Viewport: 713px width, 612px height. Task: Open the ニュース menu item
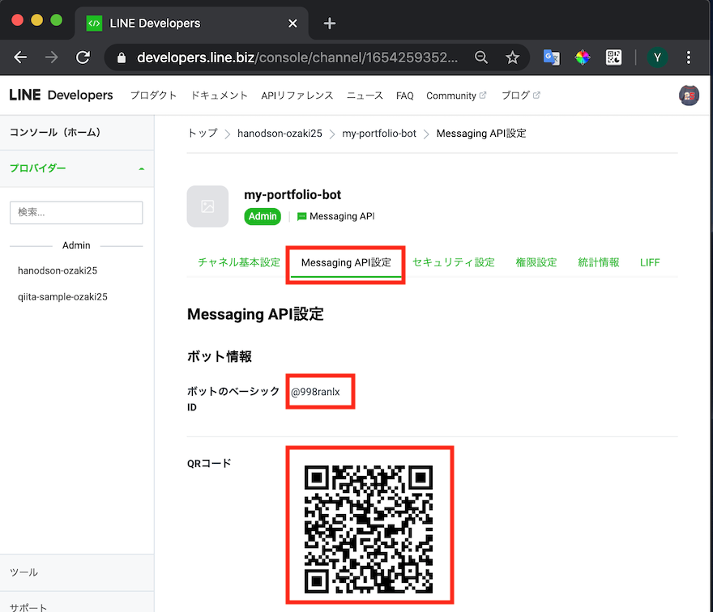pos(365,96)
